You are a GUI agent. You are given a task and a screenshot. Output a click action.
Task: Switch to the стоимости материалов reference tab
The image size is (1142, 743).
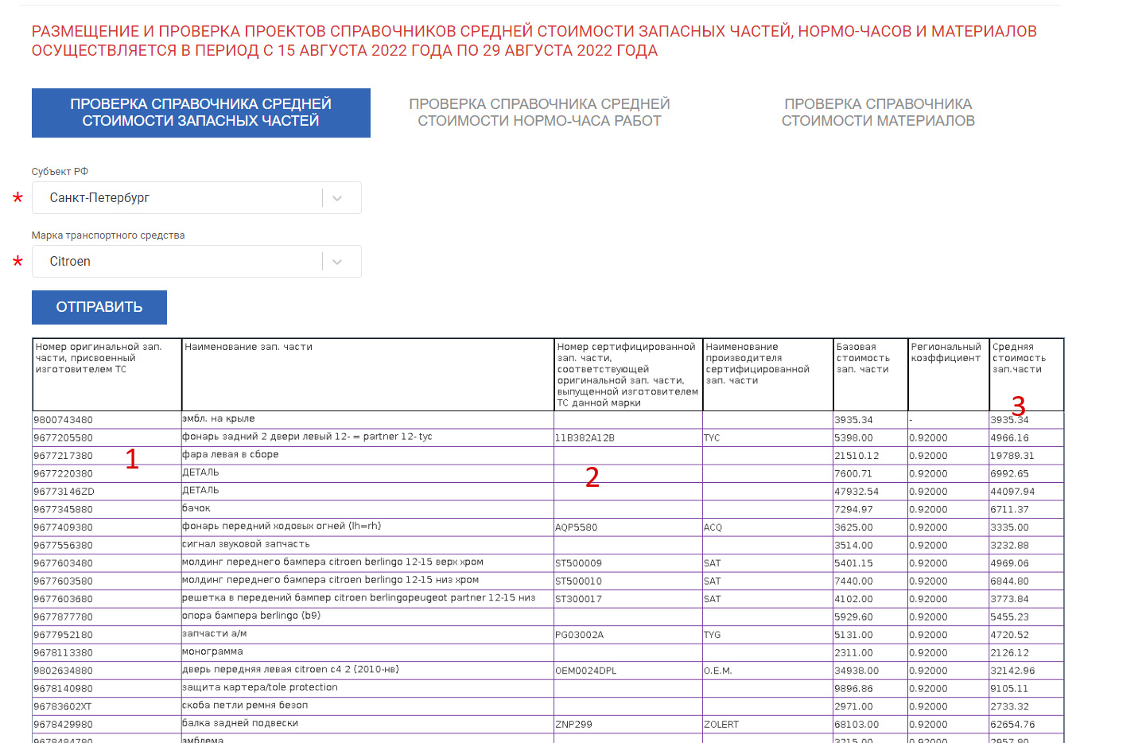coord(878,113)
